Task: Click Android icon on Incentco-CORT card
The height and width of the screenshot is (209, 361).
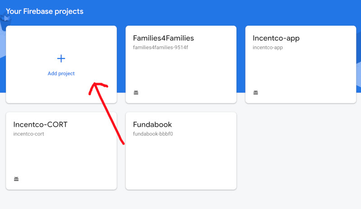Action: point(16,179)
